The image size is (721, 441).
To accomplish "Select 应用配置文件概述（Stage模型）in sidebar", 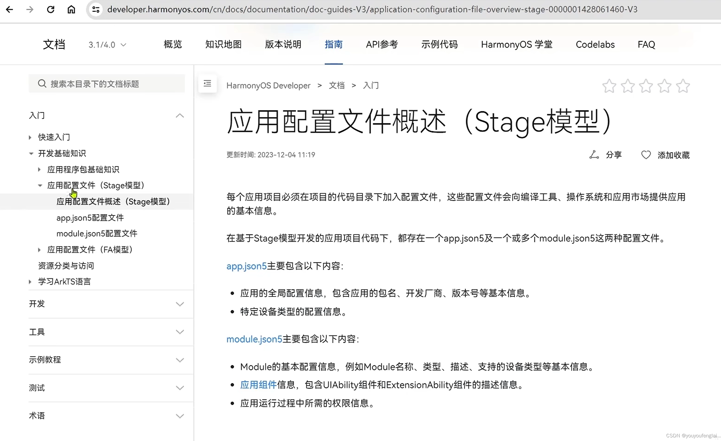I will pos(113,201).
